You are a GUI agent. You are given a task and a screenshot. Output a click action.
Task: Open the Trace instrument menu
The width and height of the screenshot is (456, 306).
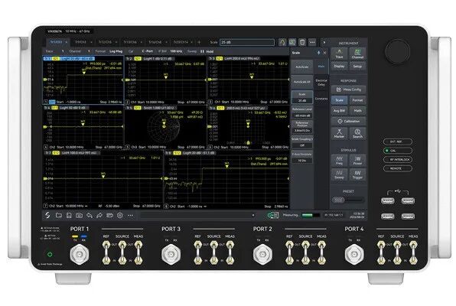(339, 54)
